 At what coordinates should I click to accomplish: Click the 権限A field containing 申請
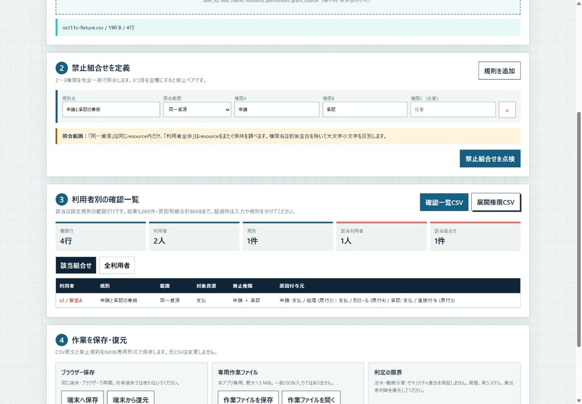(277, 110)
